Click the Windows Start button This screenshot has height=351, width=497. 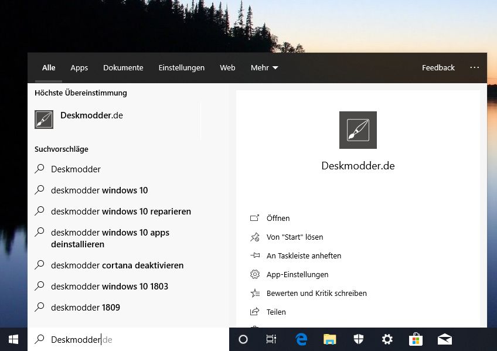click(13, 339)
